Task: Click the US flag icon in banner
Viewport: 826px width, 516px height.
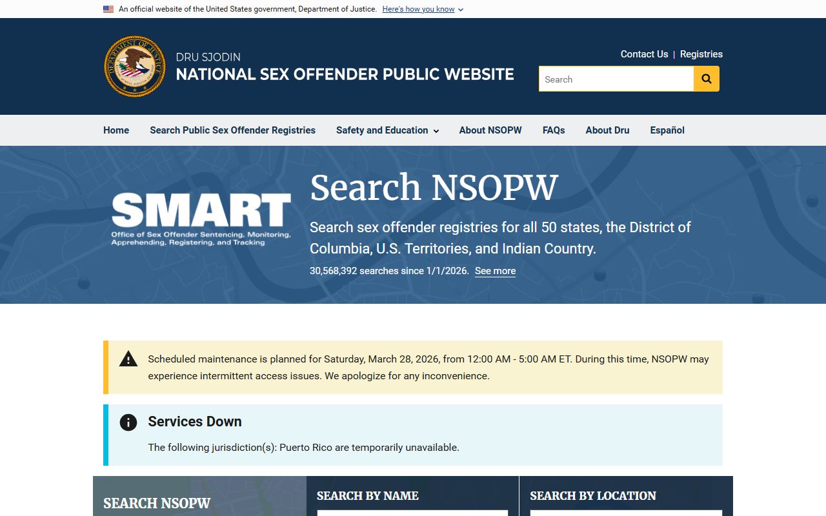Action: click(x=108, y=9)
